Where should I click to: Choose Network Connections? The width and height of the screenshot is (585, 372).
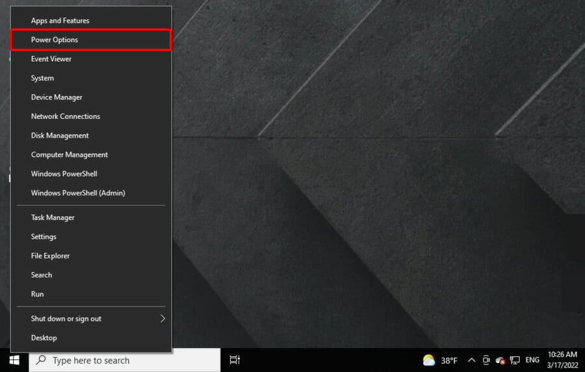91,116
